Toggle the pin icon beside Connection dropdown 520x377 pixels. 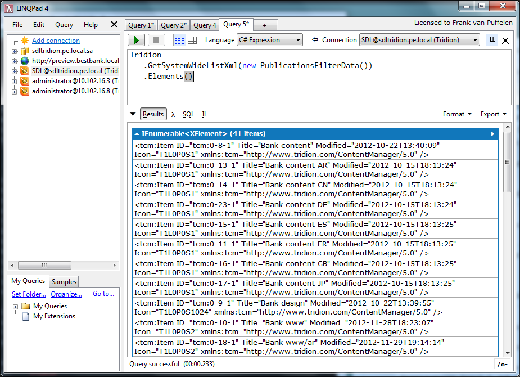[492, 40]
